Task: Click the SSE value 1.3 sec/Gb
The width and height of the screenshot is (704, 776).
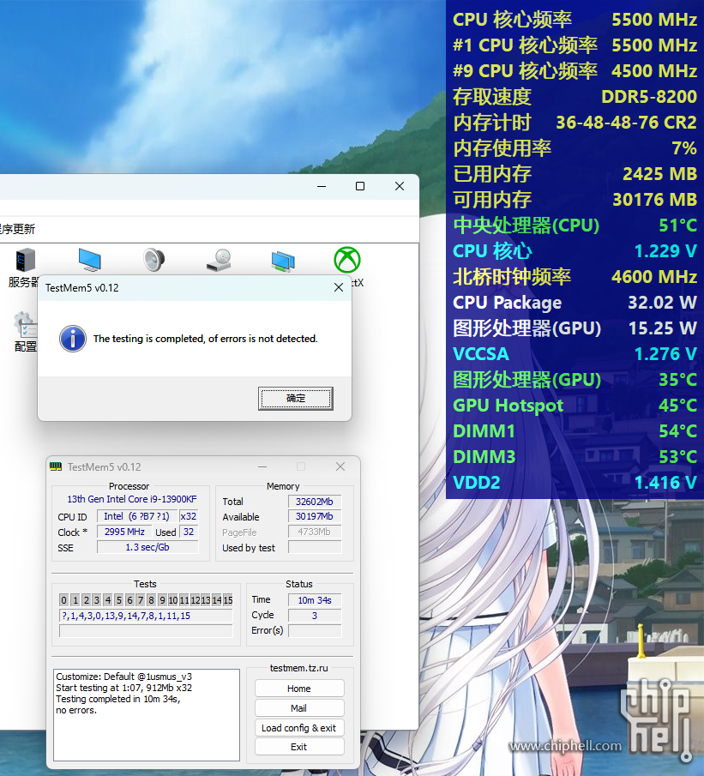Action: (x=147, y=547)
